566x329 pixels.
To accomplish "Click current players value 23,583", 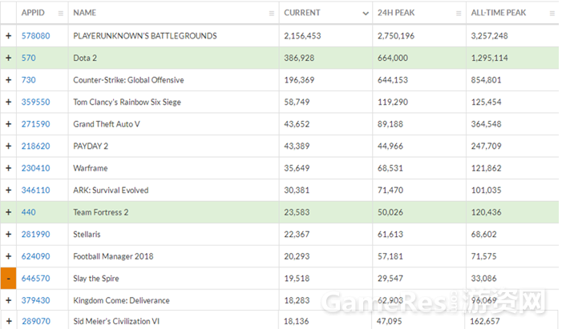I will pyautogui.click(x=297, y=212).
